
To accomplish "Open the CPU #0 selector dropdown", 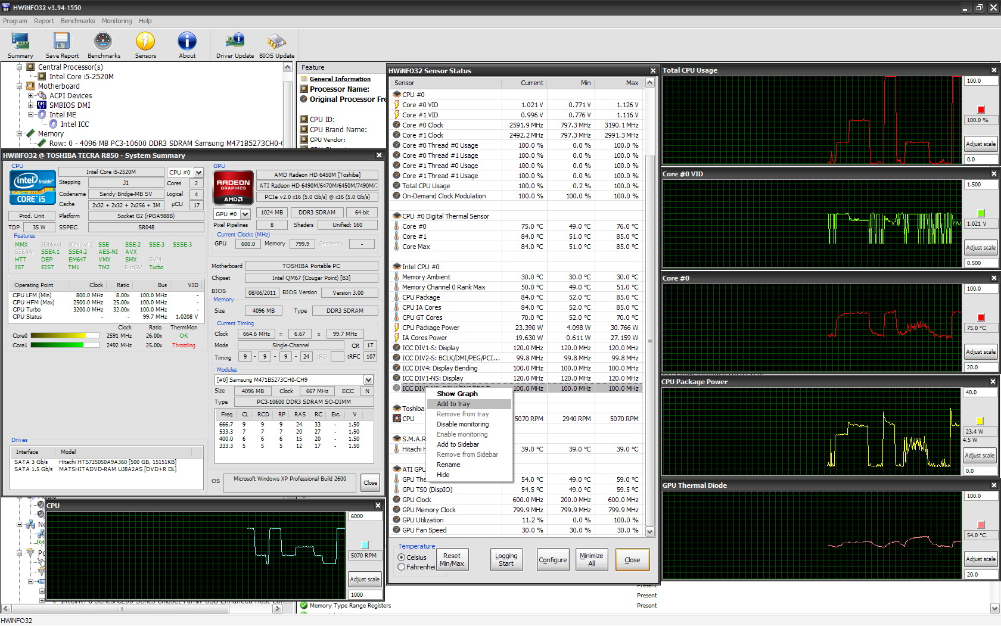I will tap(198, 173).
